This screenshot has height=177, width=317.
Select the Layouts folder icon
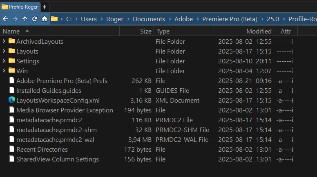pos(12,51)
